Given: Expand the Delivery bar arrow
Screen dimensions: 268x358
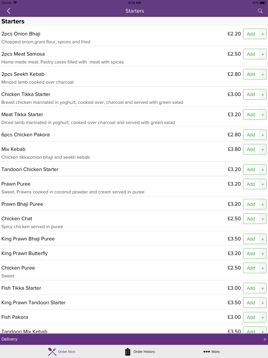Looking at the screenshot, I should coord(265,339).
